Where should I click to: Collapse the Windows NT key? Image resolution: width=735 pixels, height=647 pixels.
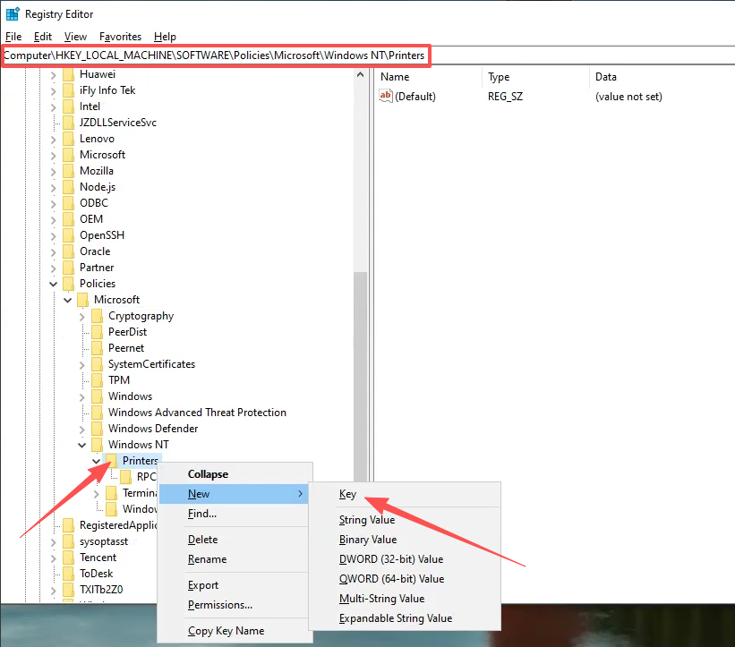click(82, 445)
